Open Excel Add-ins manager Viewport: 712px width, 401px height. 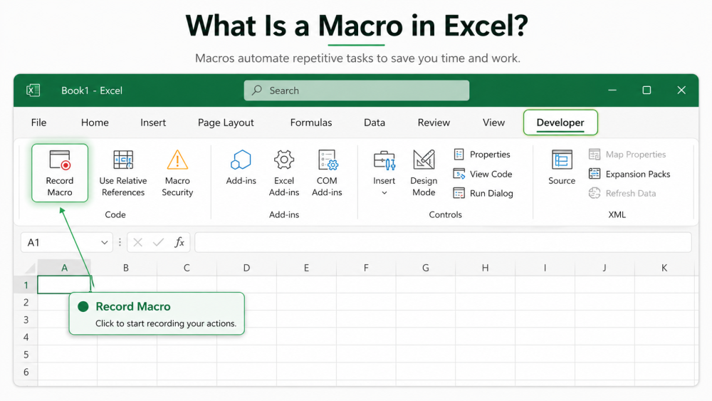[x=284, y=173]
